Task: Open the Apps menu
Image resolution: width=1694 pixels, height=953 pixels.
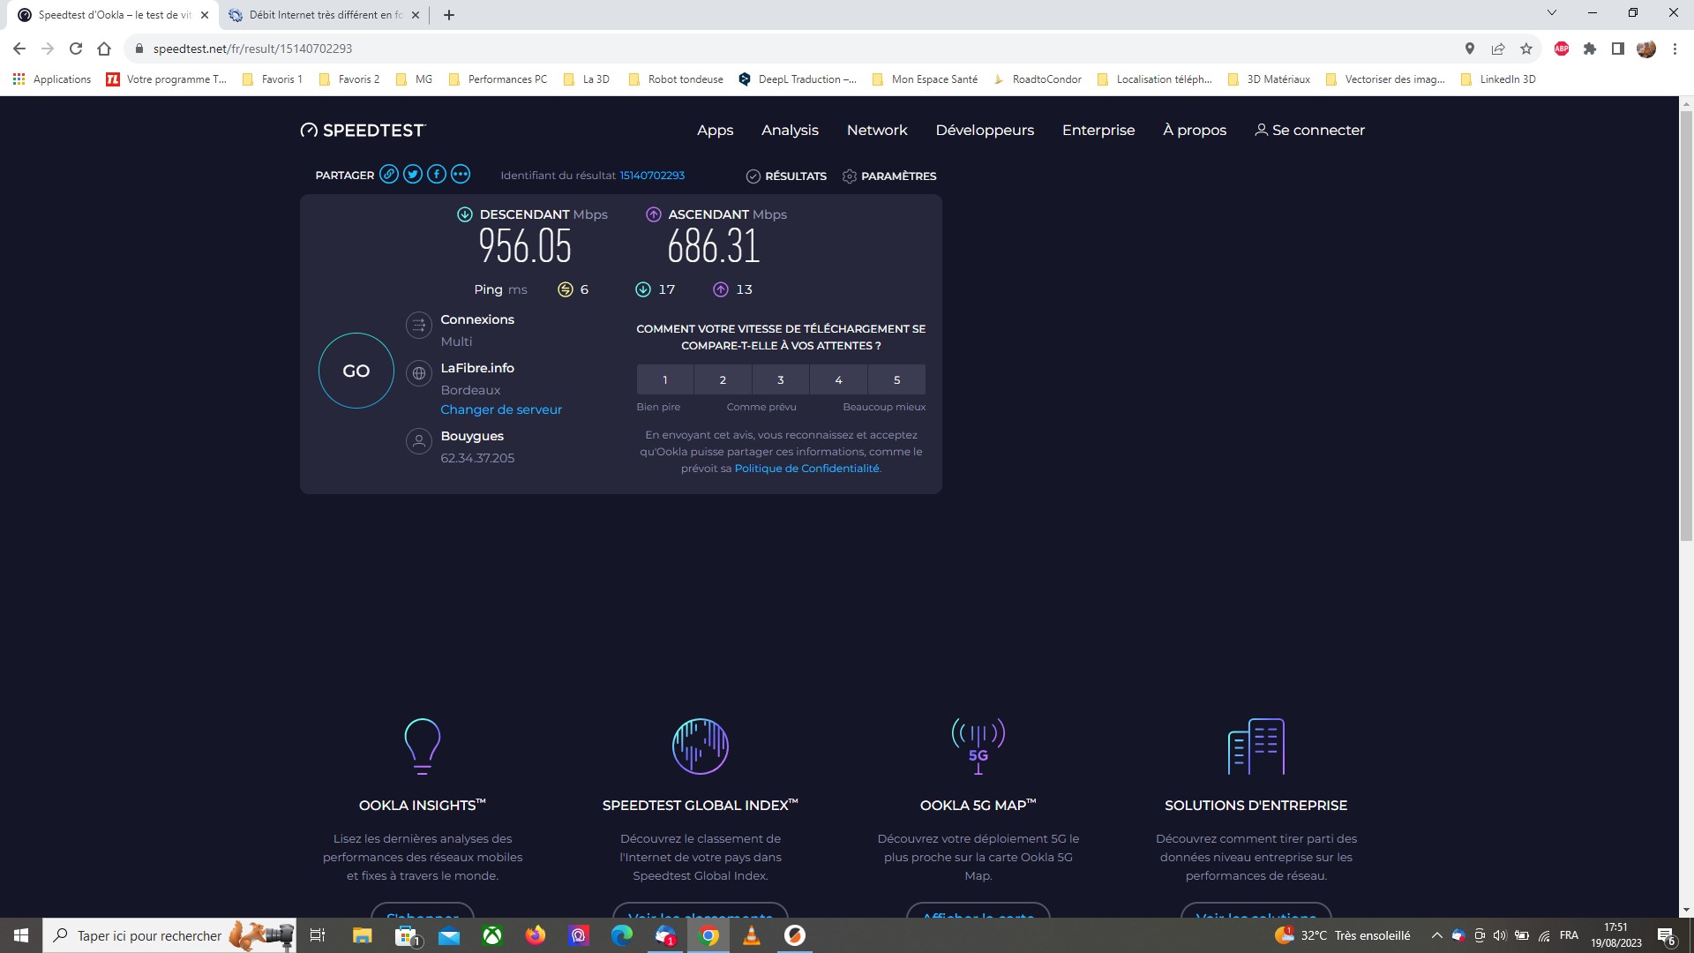Action: coord(715,130)
